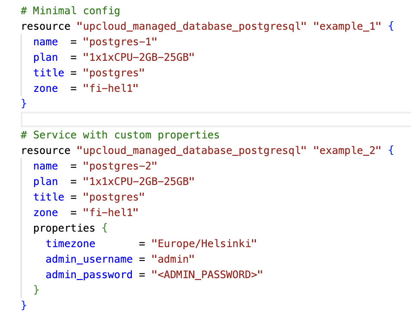Click the "postgres-2" name value
The height and width of the screenshot is (317, 411).
point(120,166)
